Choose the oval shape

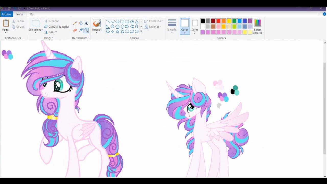[118, 21]
